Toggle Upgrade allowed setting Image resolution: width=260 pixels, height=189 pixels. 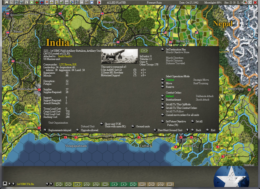[x=89, y=130]
